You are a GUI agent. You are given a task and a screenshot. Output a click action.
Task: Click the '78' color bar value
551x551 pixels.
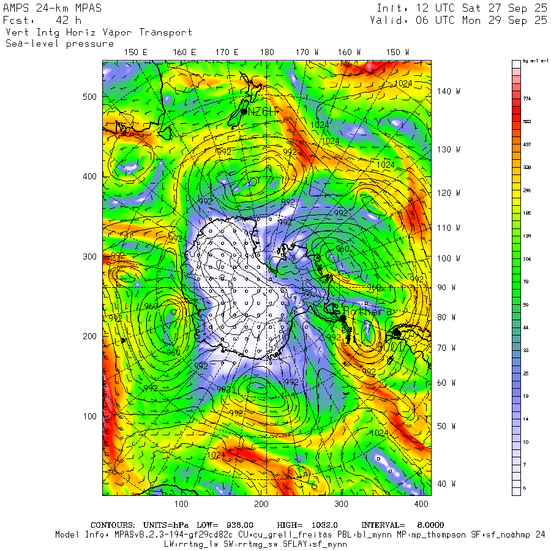(x=526, y=282)
